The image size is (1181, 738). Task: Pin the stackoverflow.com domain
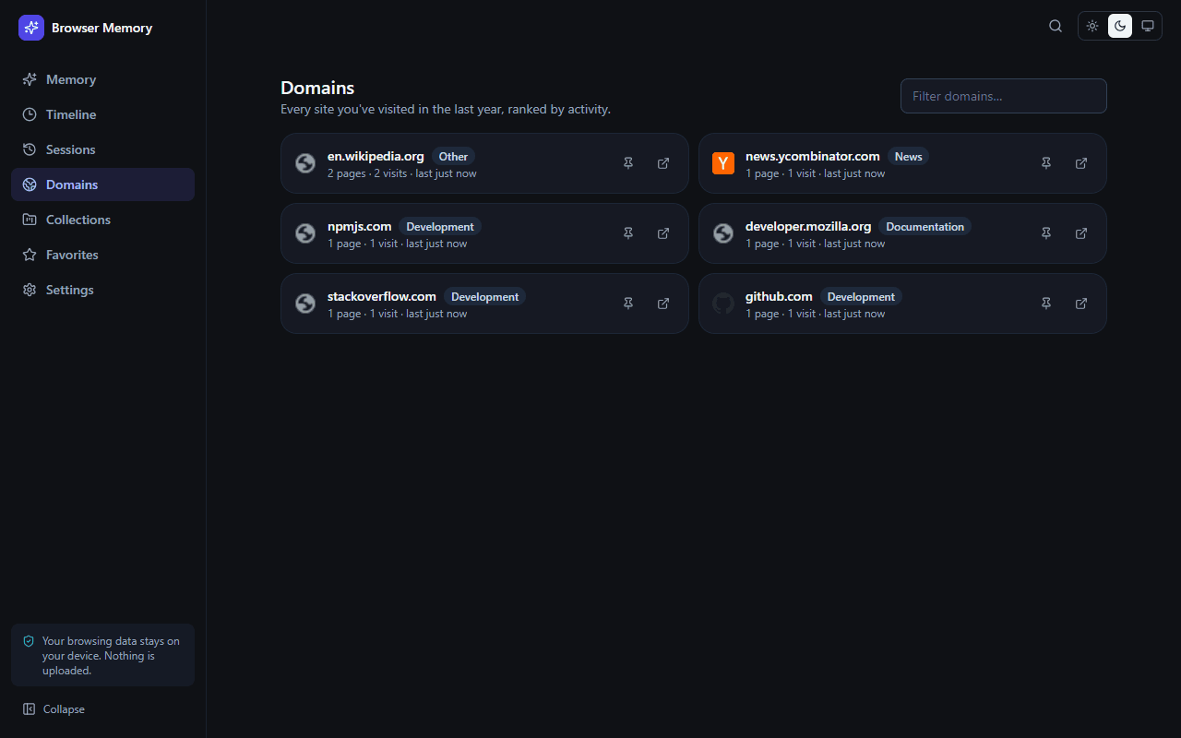point(628,304)
